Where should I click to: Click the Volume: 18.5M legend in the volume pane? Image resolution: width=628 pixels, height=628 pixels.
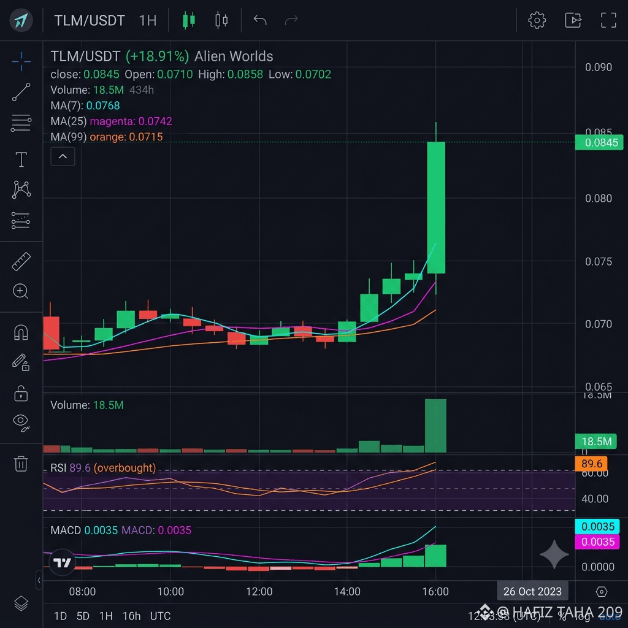tap(87, 405)
